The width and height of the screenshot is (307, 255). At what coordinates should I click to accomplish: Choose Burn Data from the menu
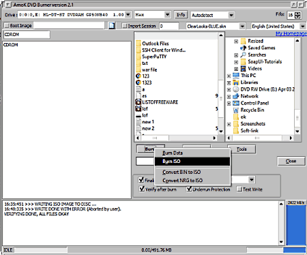coord(192,153)
